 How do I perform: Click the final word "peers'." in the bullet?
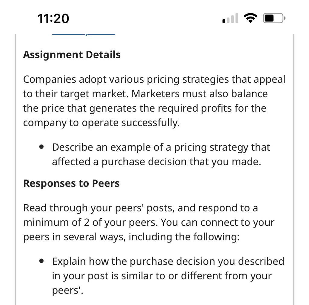click(x=68, y=291)
